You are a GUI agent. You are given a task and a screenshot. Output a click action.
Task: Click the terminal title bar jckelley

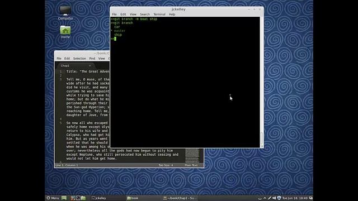coord(178,9)
